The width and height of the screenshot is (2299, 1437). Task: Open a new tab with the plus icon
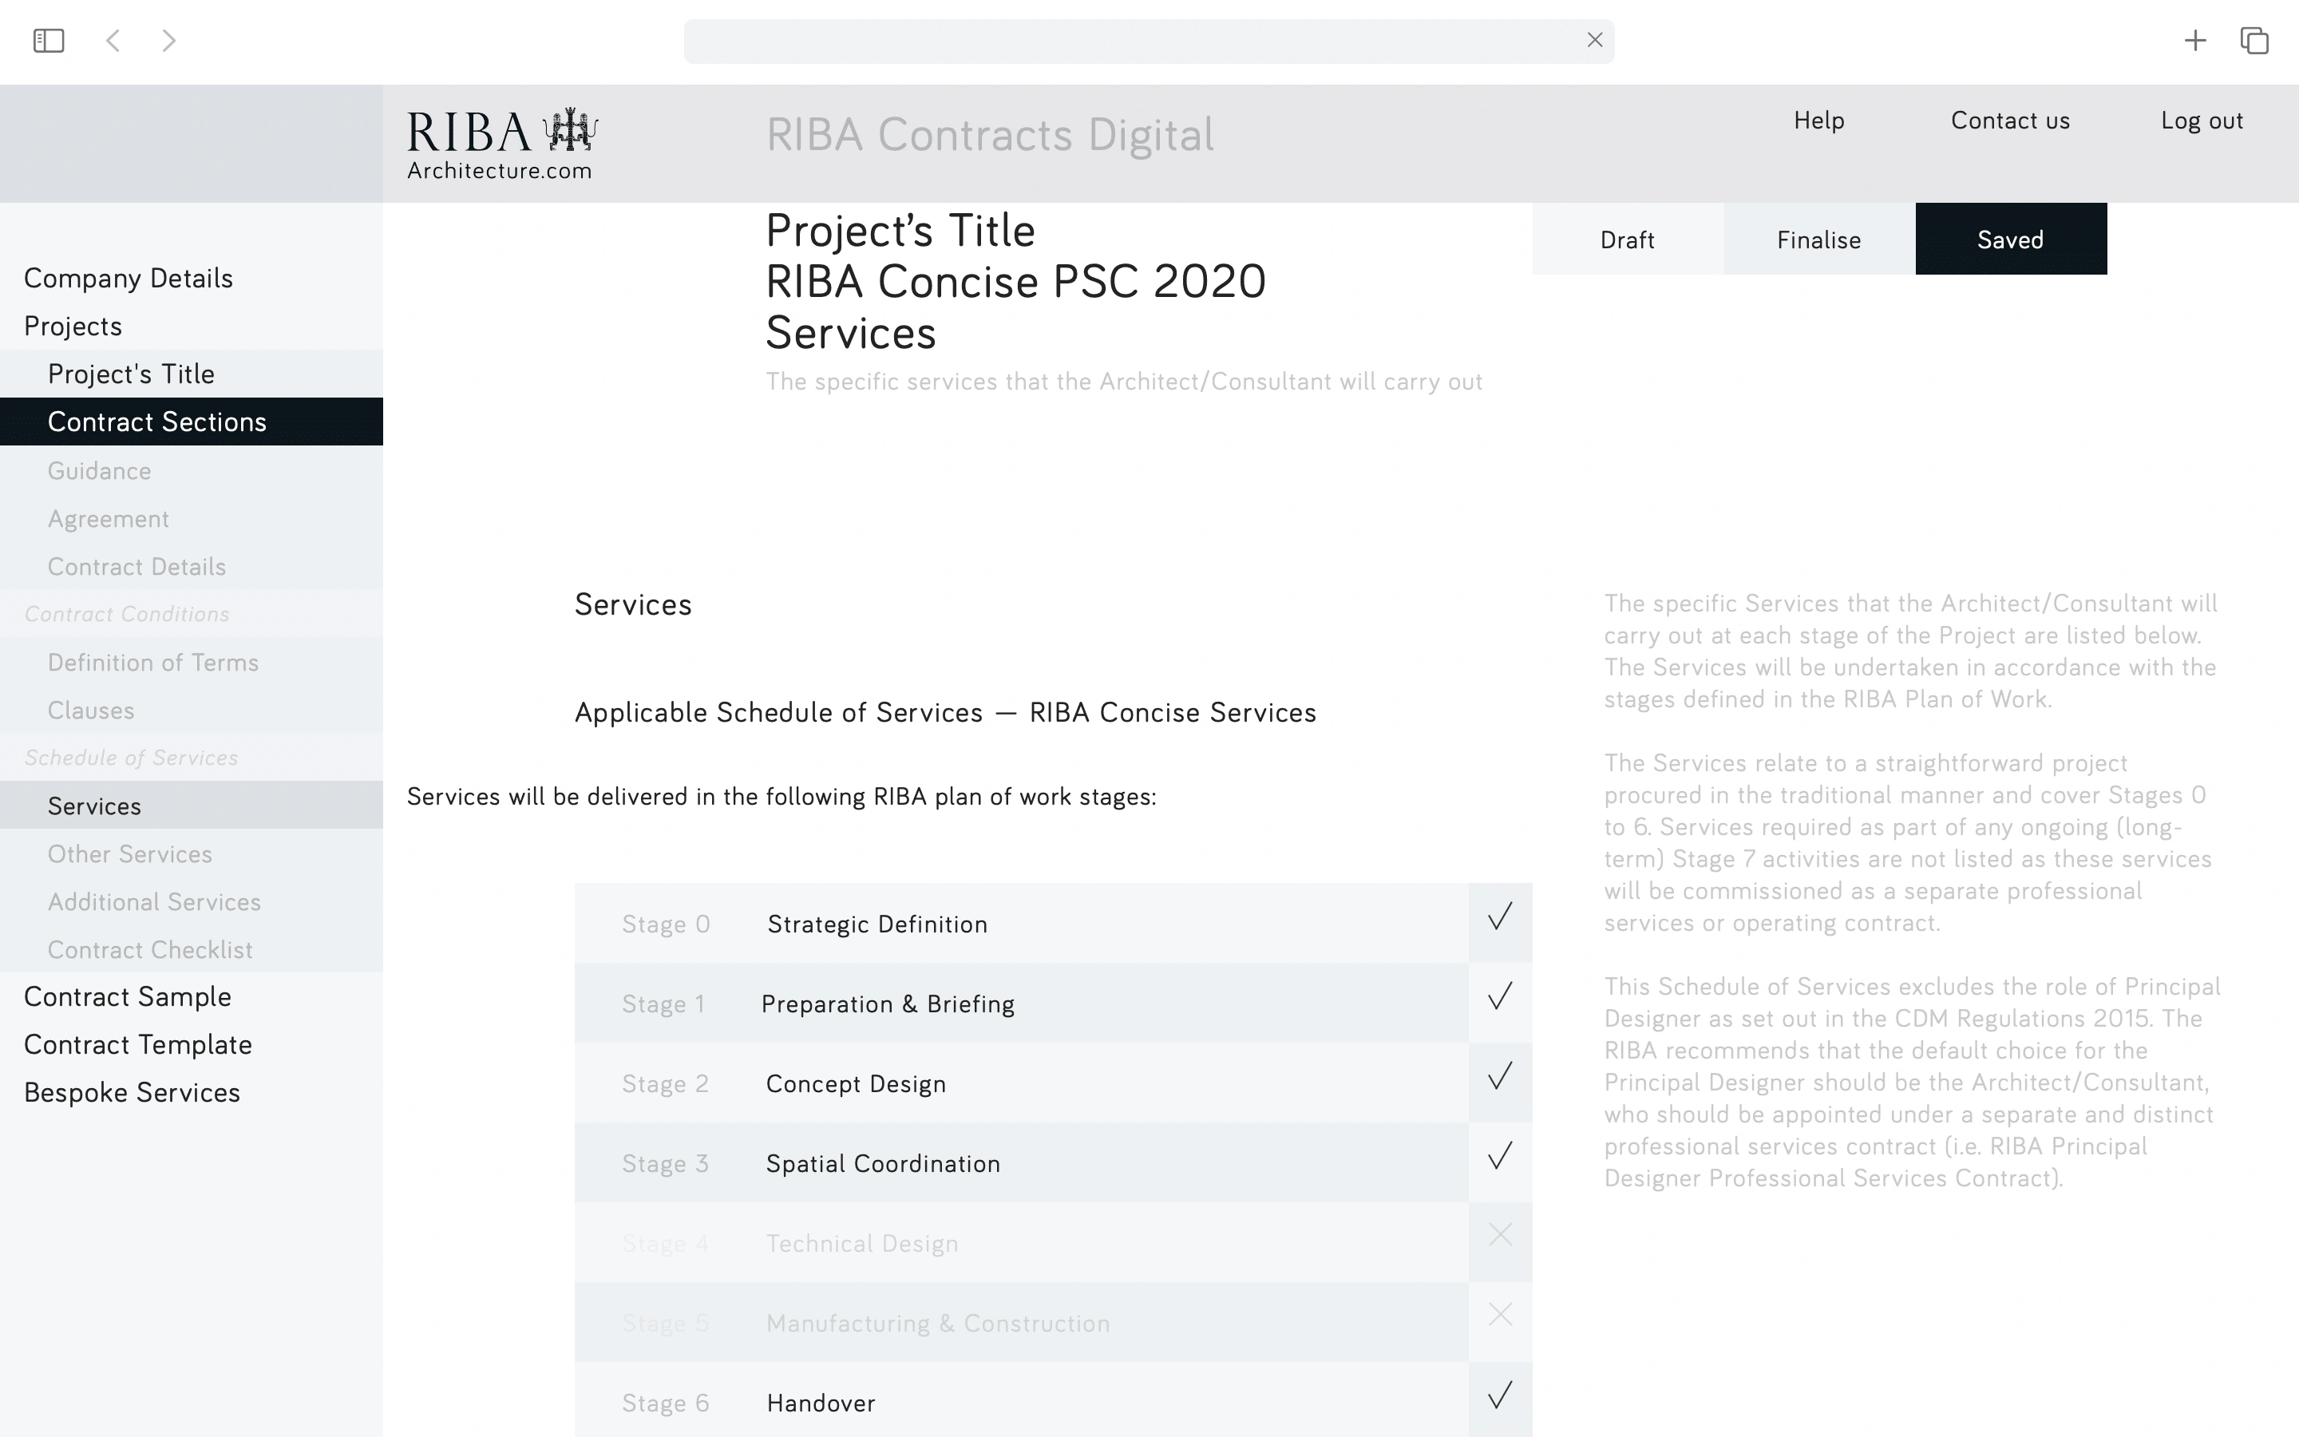(x=2195, y=41)
